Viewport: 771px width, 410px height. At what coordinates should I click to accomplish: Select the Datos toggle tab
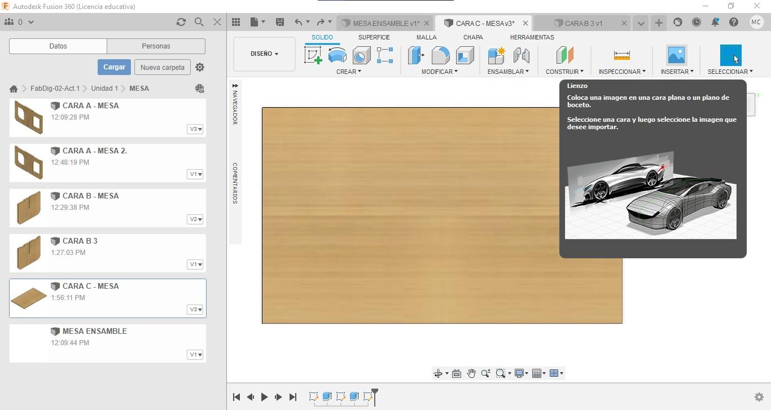(x=58, y=46)
